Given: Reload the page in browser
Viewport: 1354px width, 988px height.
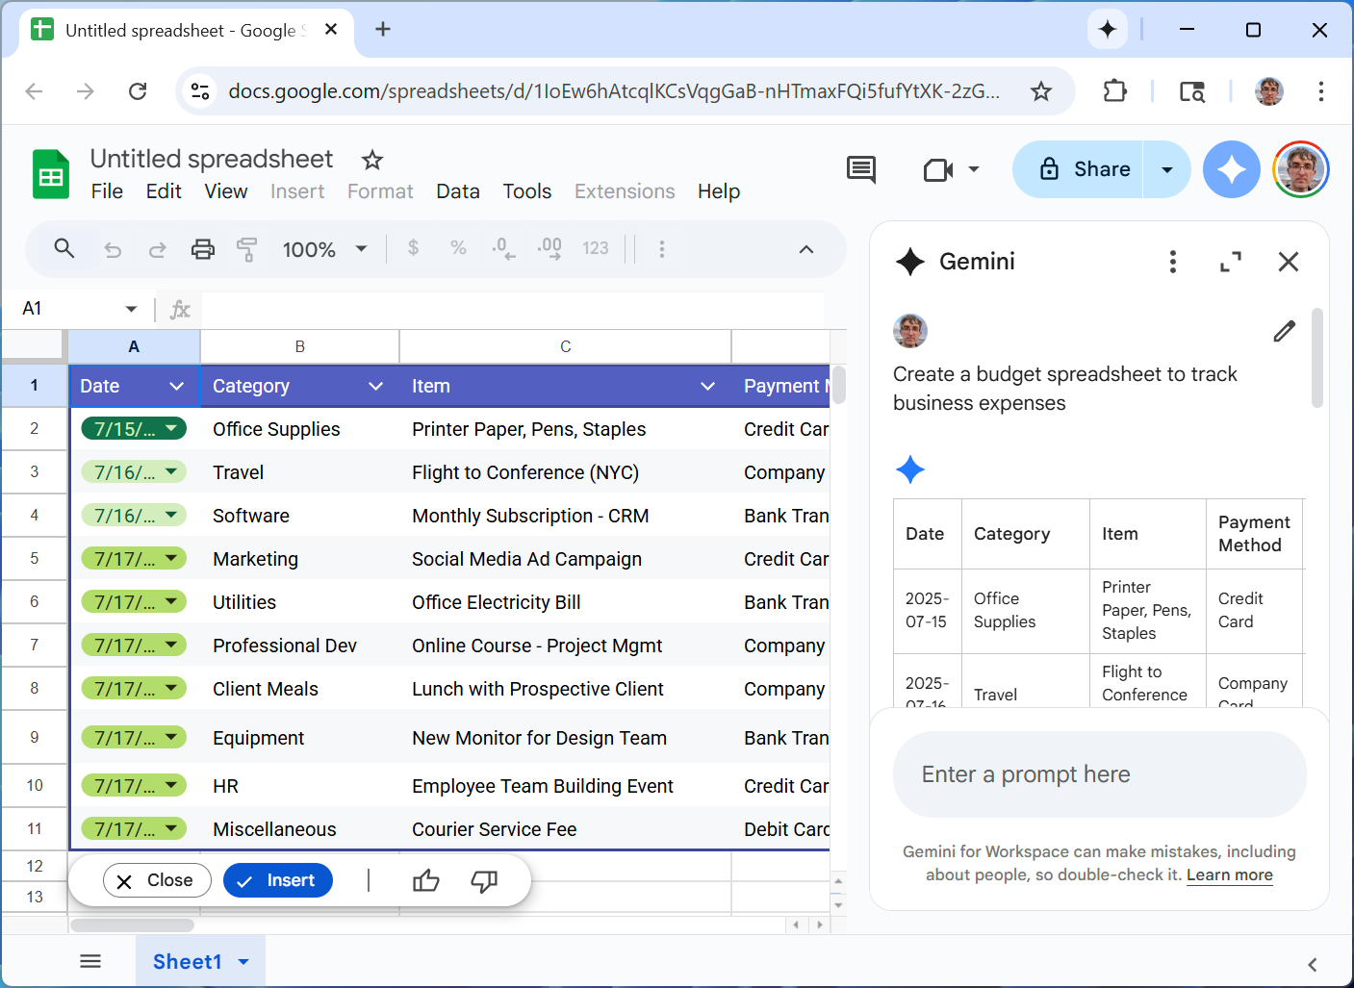Looking at the screenshot, I should coord(138,91).
